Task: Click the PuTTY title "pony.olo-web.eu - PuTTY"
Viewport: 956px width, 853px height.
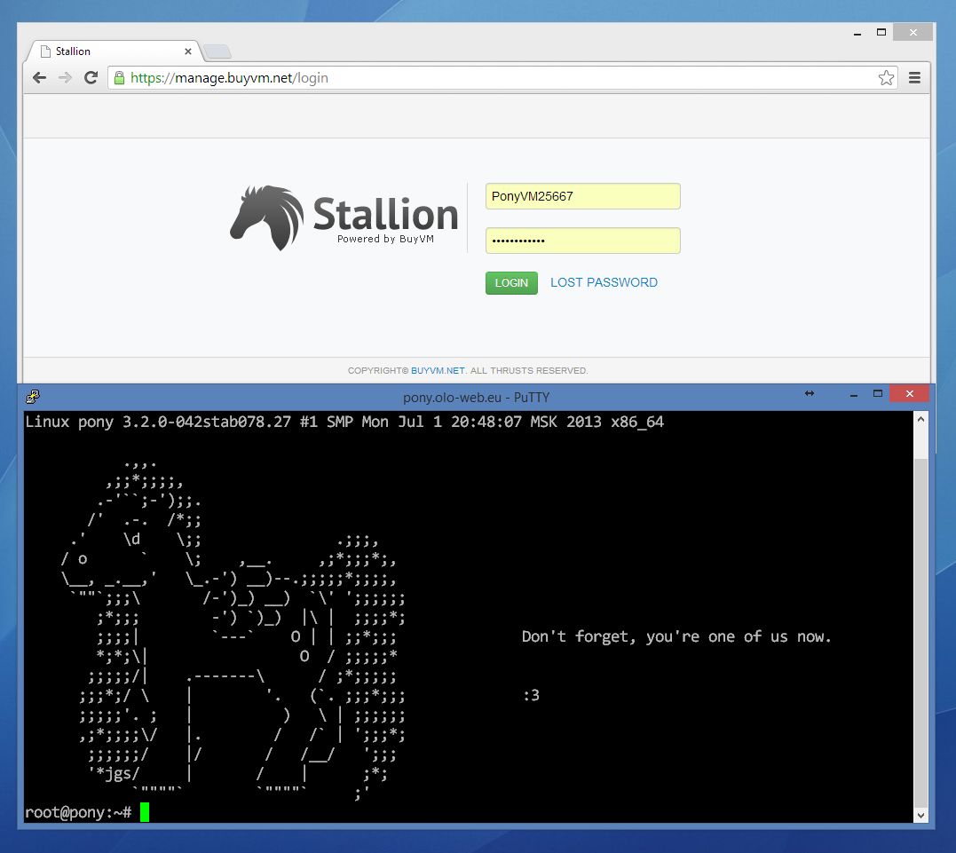Action: point(476,398)
